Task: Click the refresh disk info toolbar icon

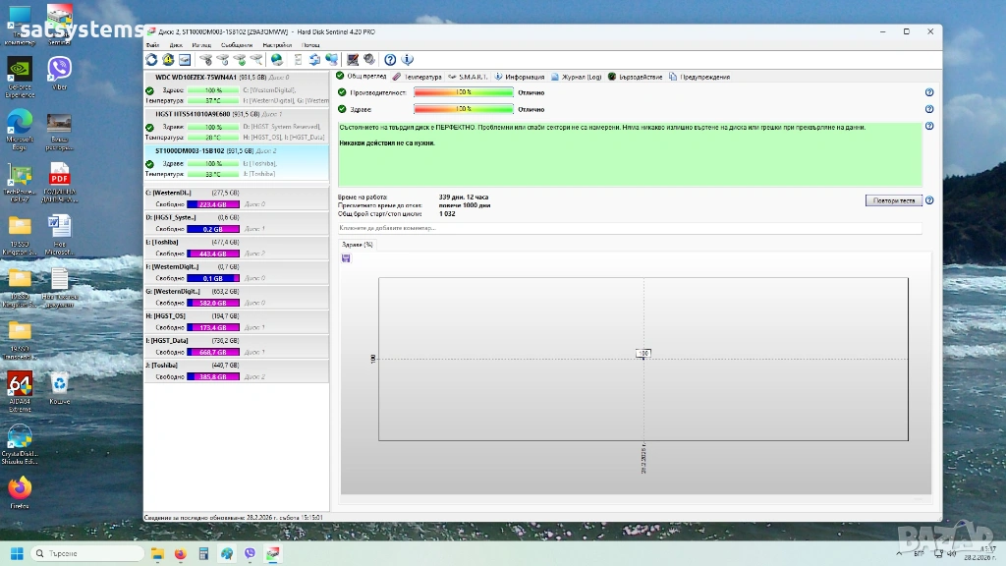Action: coord(152,60)
